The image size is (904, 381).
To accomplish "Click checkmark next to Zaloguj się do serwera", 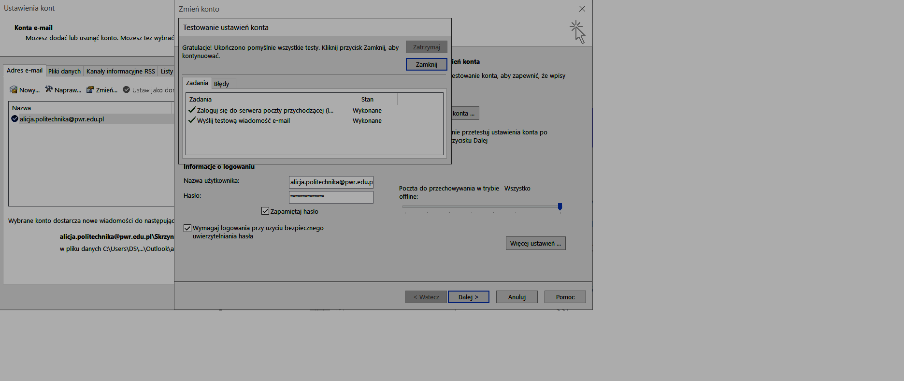I will point(192,110).
